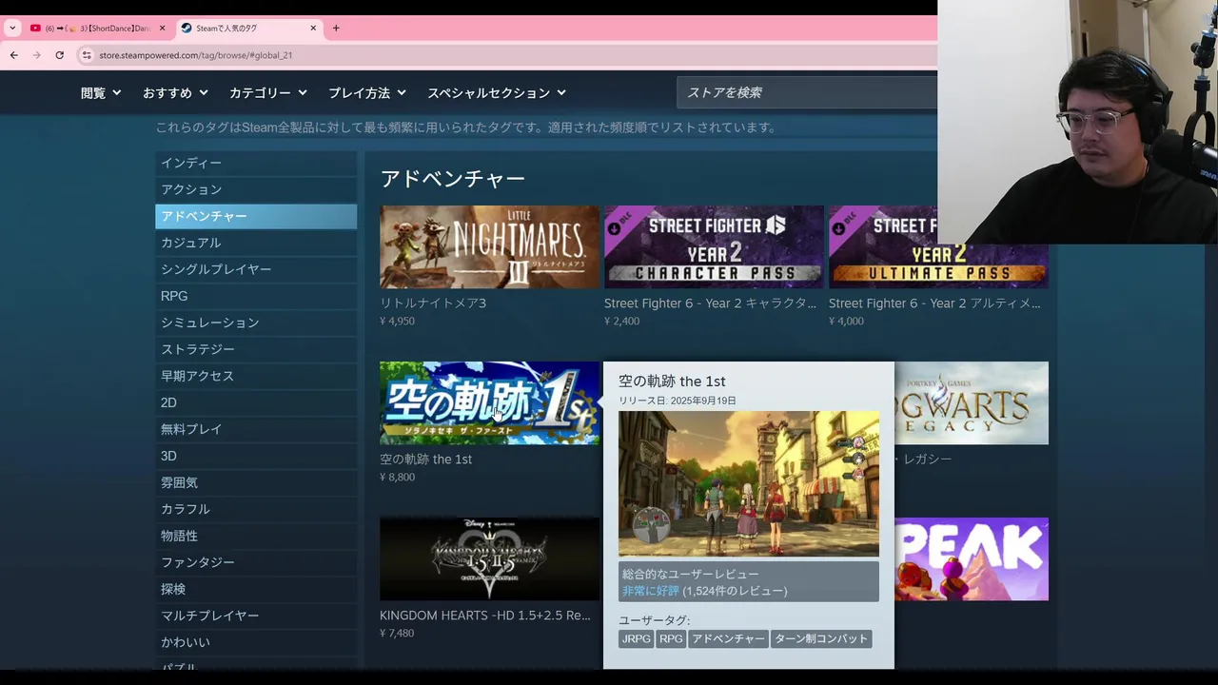Click Street Fighter 6 Year 2 キャラクター title
This screenshot has height=685, width=1218.
pyautogui.click(x=710, y=303)
